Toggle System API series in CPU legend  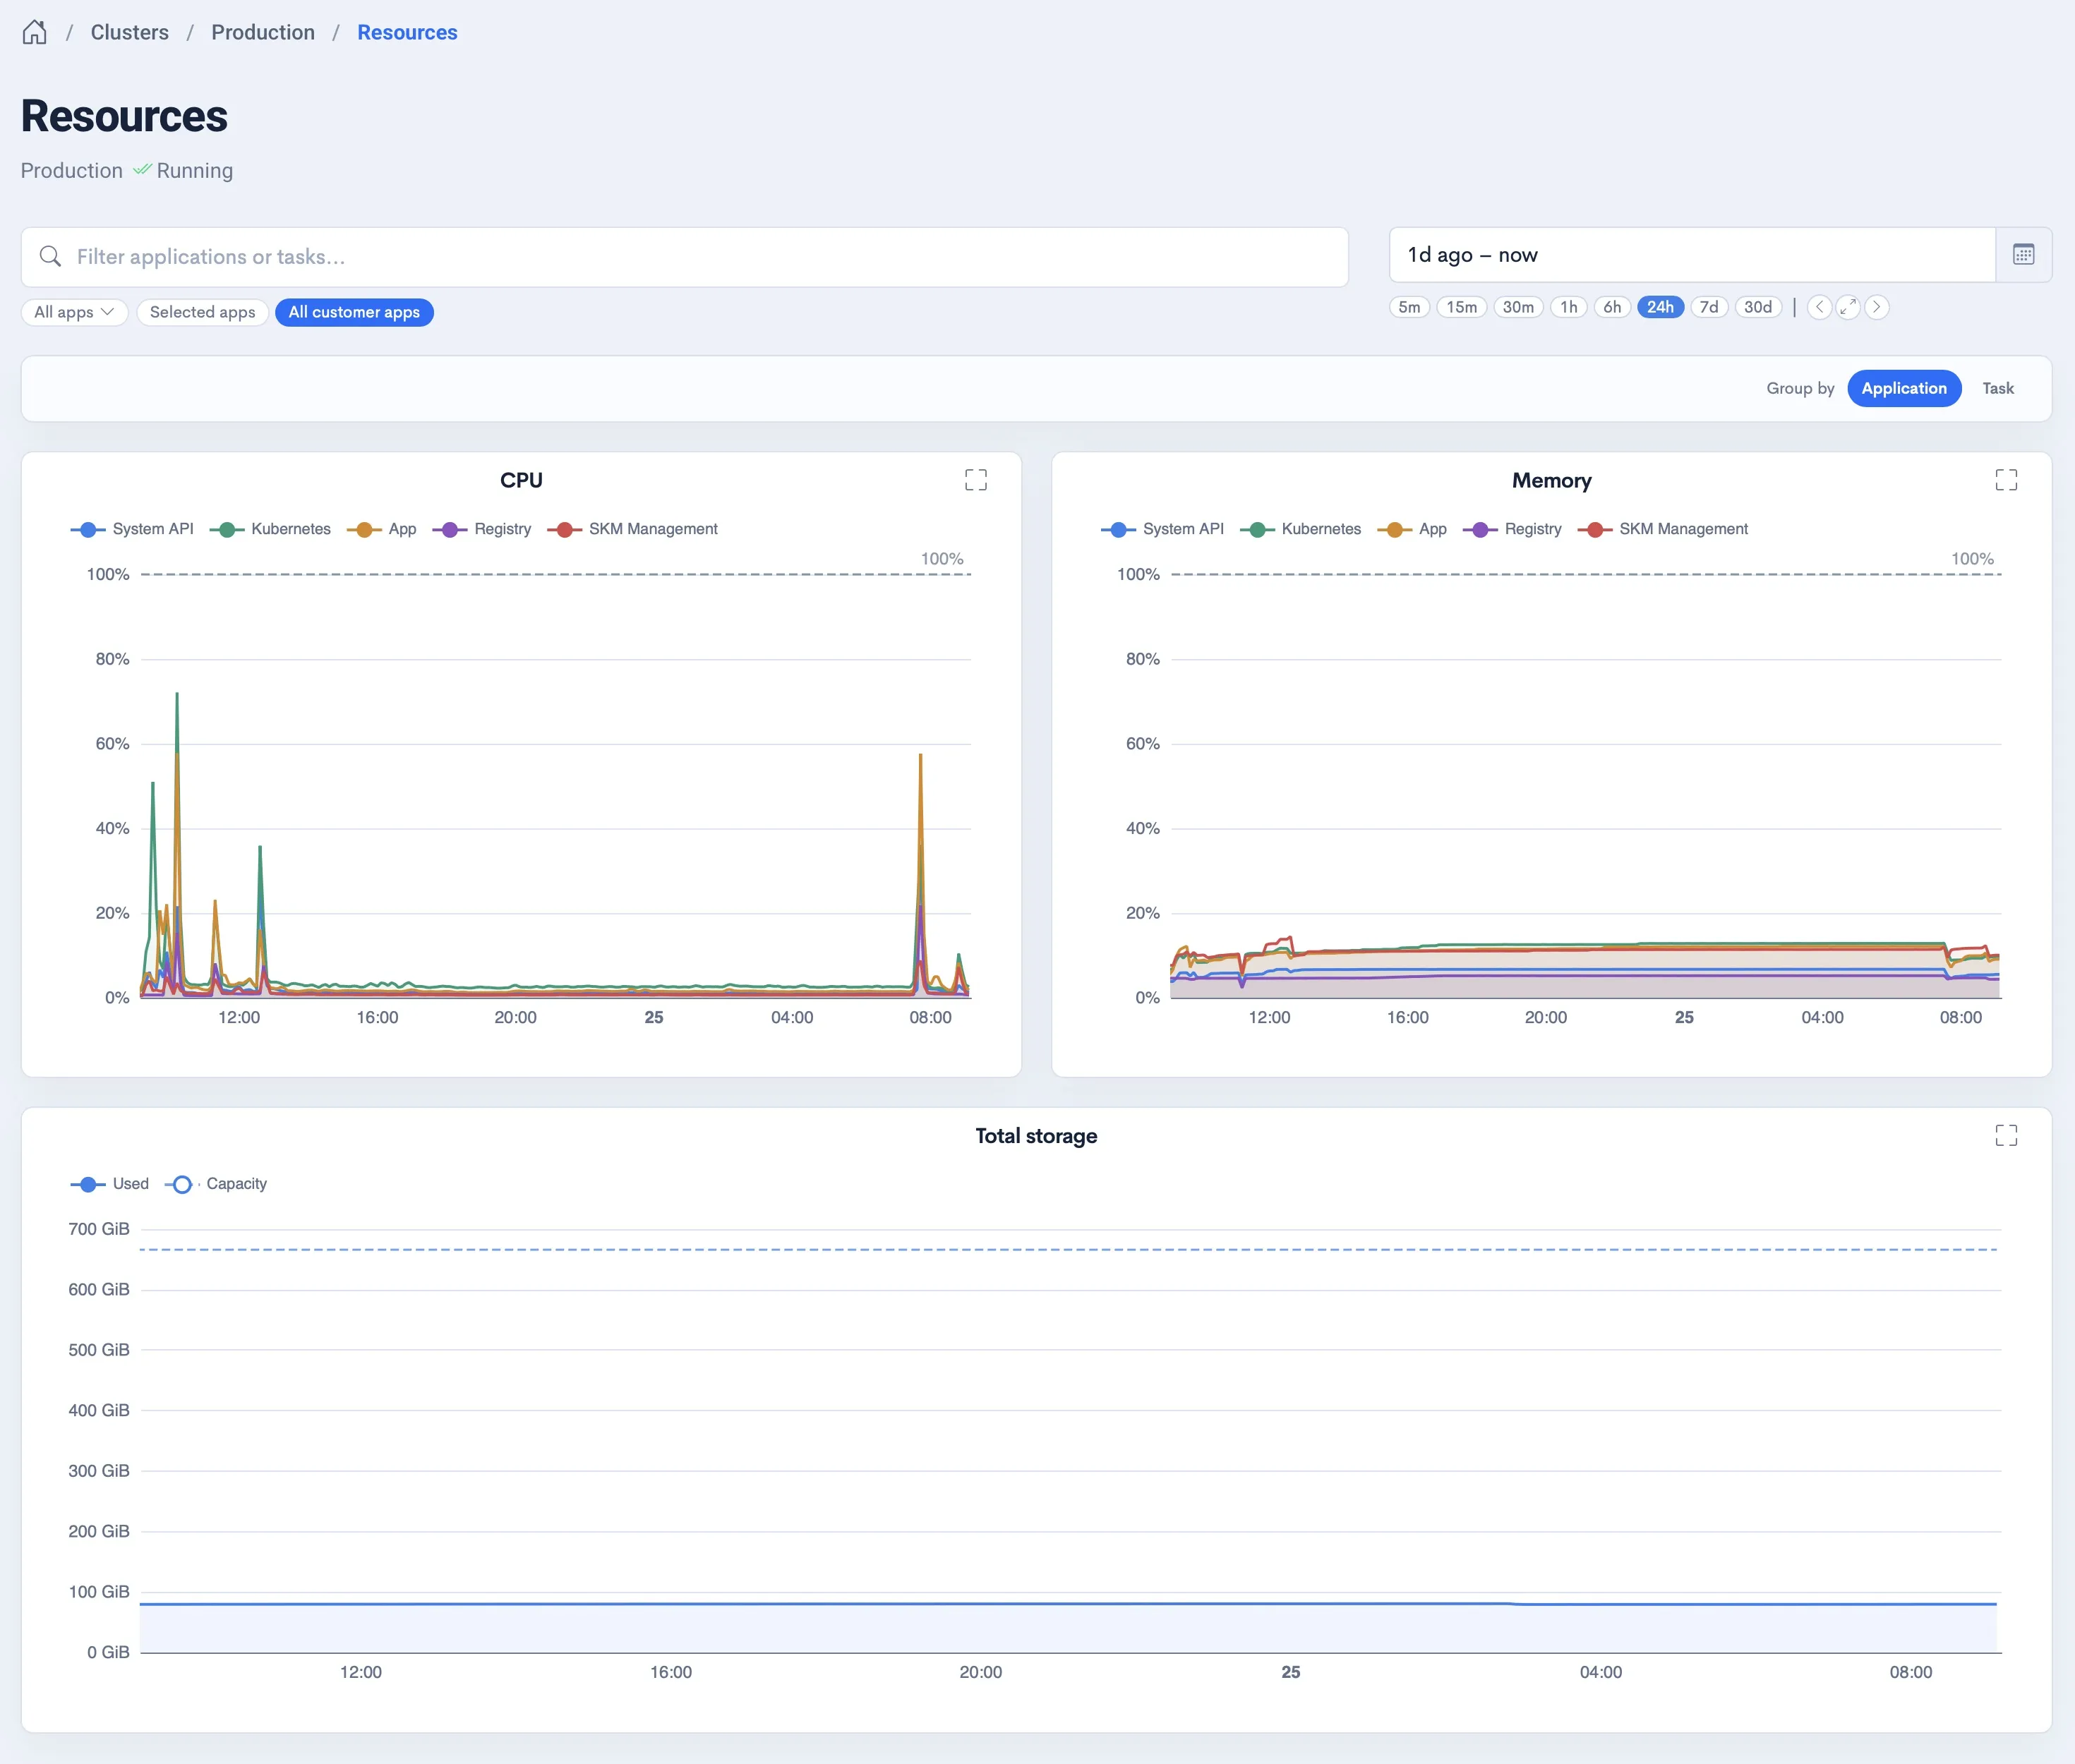coord(132,529)
